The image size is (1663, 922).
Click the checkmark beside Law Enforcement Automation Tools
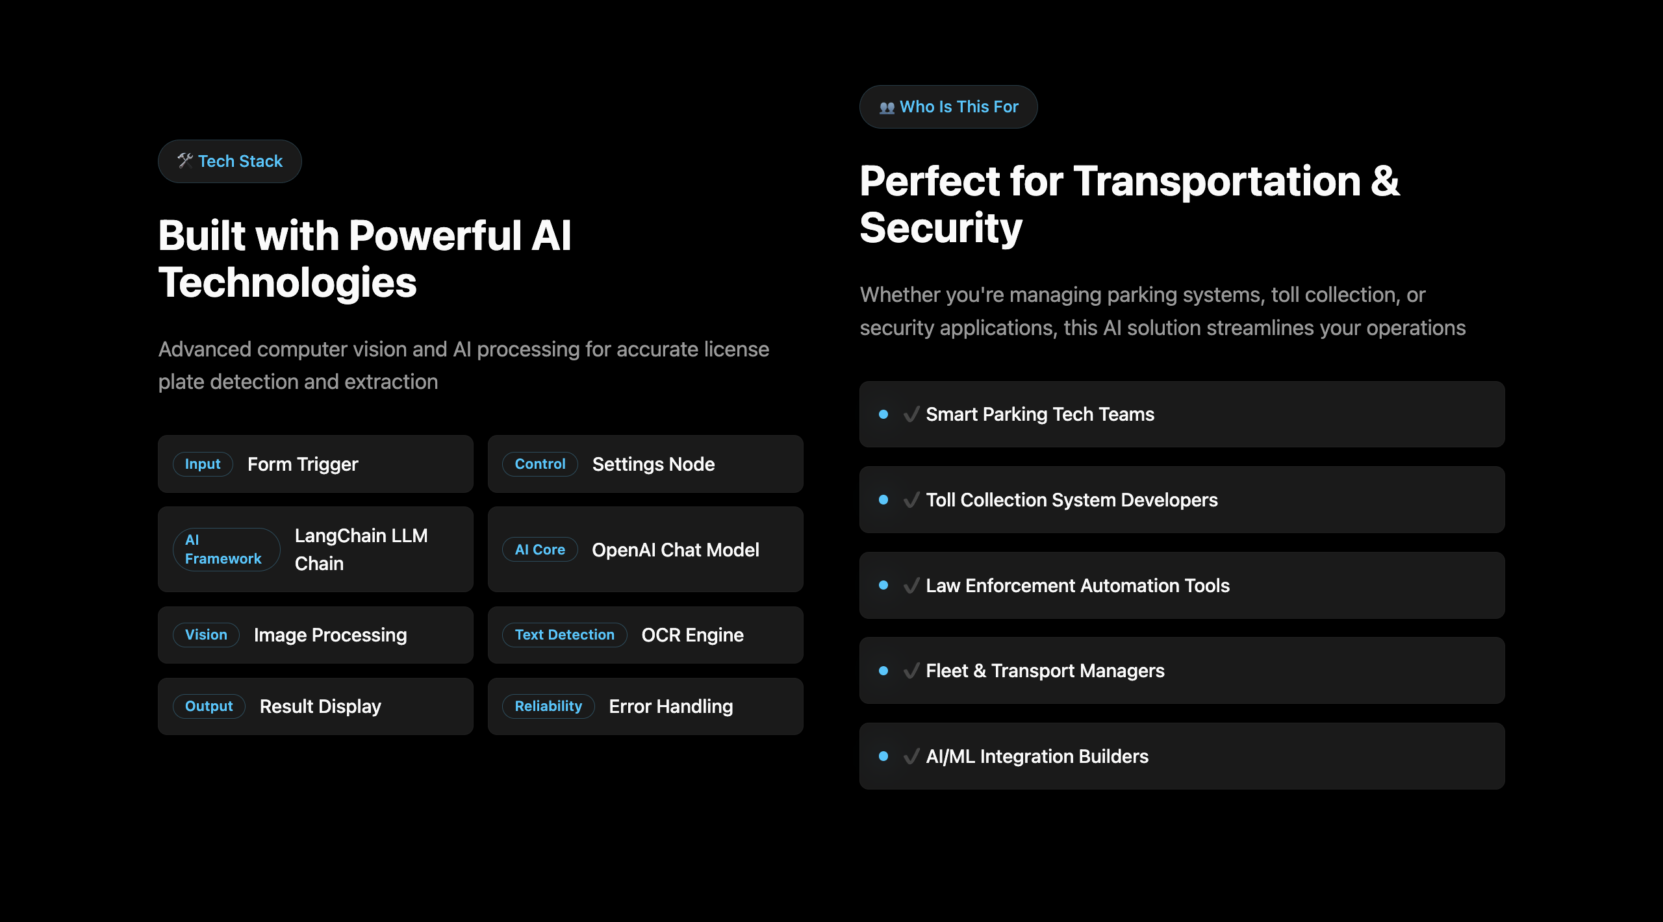click(x=911, y=586)
